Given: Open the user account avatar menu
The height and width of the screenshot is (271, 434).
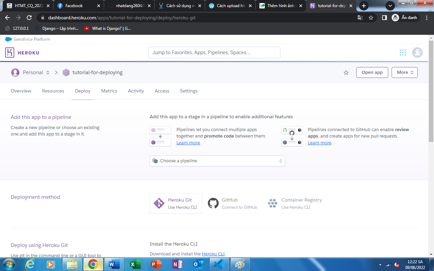Looking at the screenshot, I should [417, 53].
